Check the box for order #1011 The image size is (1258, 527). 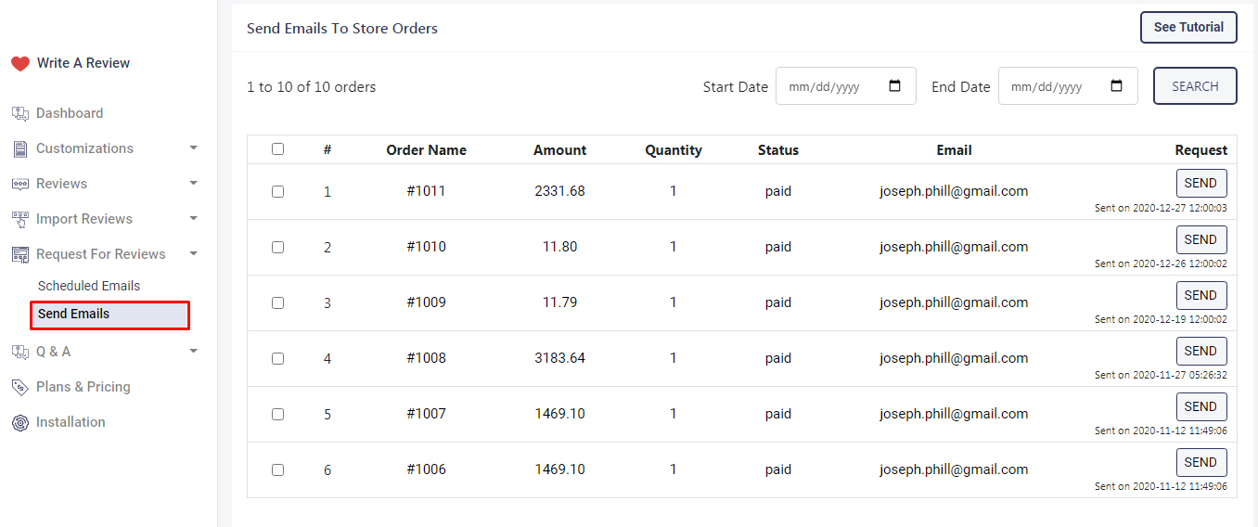277,191
